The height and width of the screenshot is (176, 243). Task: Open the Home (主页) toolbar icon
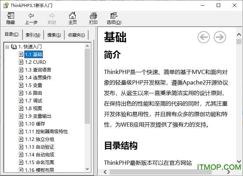[x=73, y=16]
